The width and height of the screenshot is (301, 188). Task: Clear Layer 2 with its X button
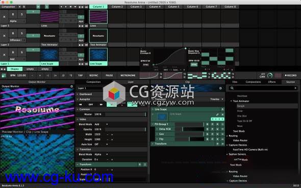click(x=4, y=36)
